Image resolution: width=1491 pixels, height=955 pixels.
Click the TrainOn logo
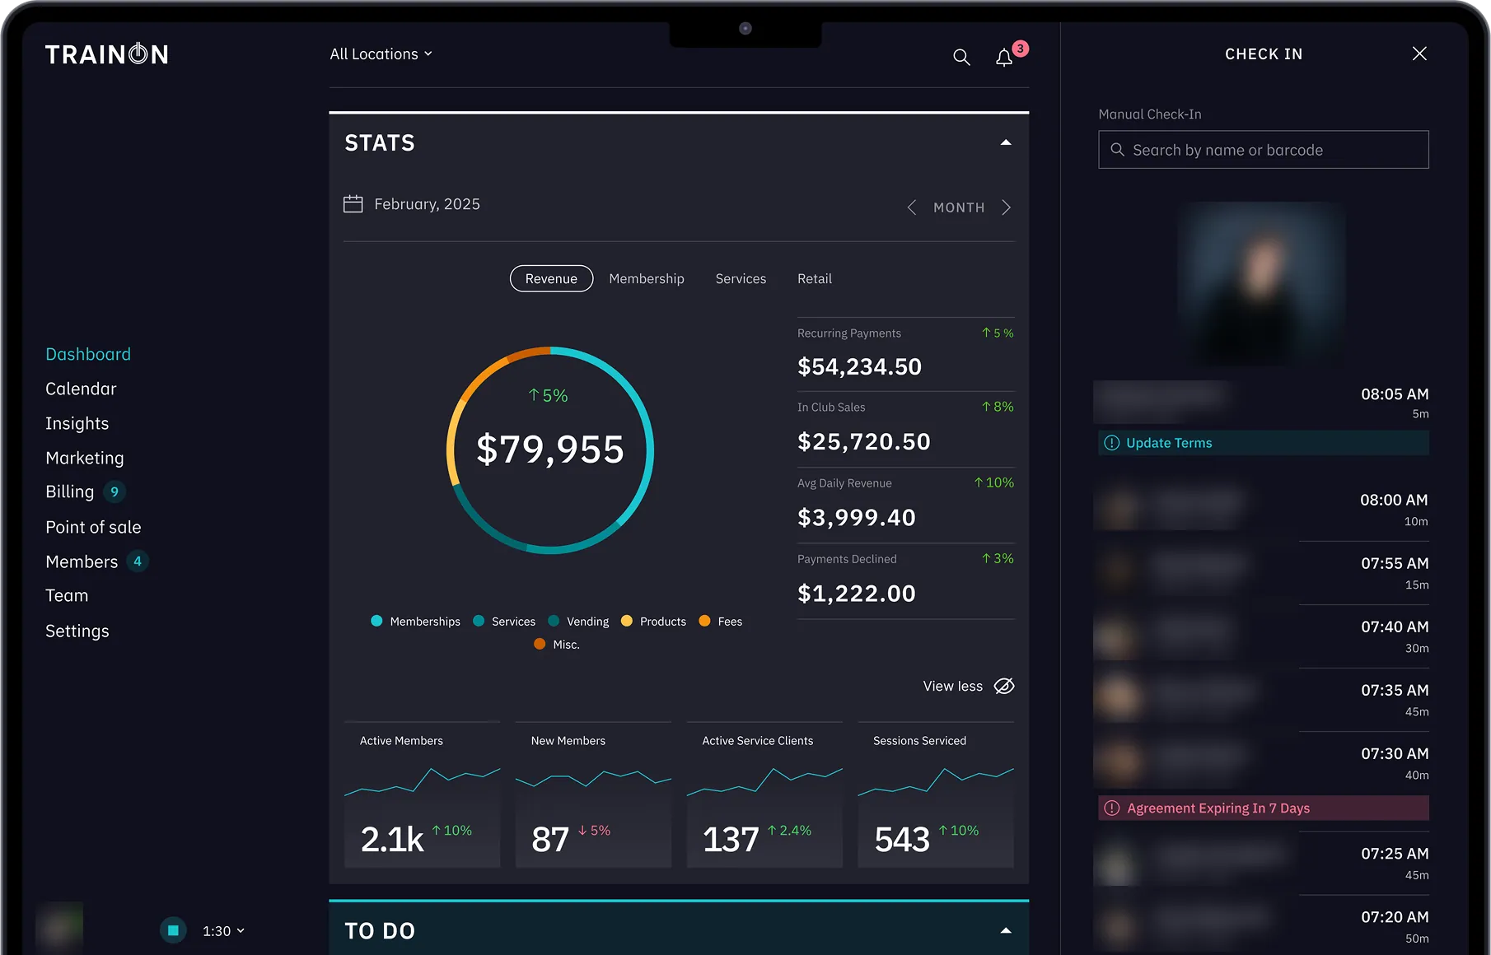(107, 54)
